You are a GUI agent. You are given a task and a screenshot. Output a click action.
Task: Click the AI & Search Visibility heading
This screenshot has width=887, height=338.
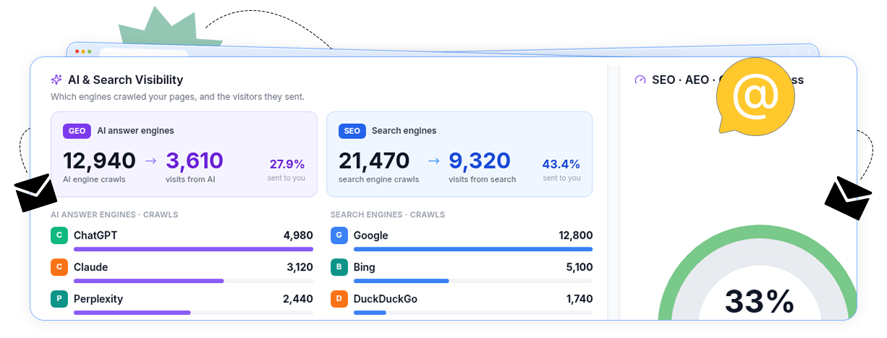(x=125, y=80)
